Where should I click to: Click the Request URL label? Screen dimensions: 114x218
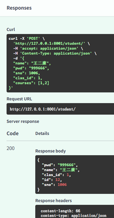tap(19, 99)
